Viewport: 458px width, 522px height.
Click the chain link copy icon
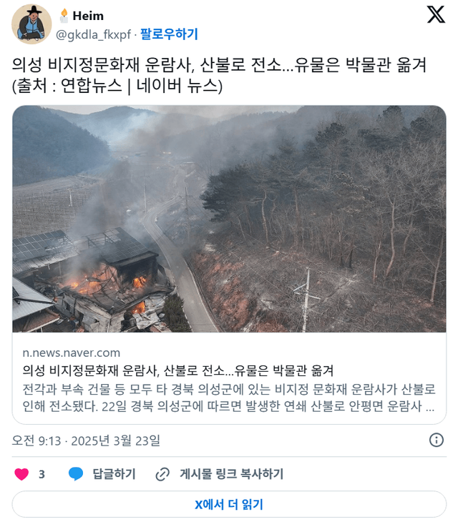pos(162,474)
